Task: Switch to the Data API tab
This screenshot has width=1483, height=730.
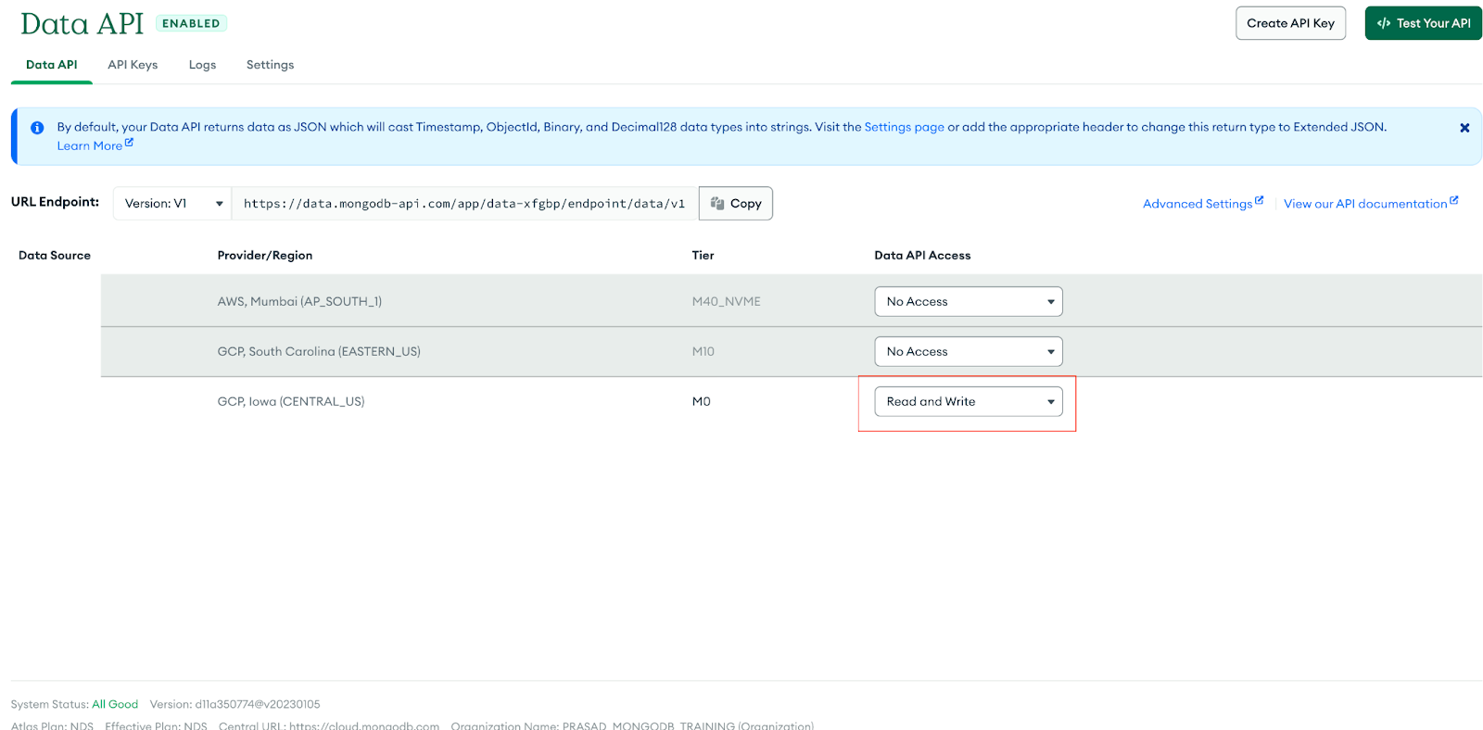Action: (x=52, y=65)
